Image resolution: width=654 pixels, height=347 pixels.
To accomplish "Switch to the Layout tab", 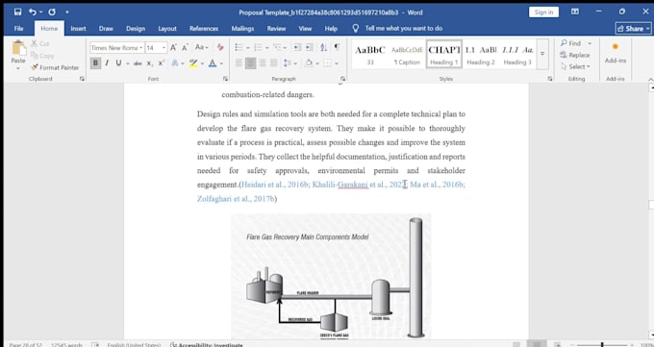I will click(x=167, y=29).
